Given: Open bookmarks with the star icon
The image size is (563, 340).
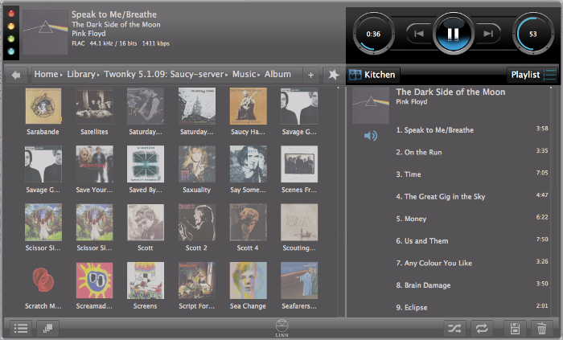Looking at the screenshot, I should tap(334, 75).
